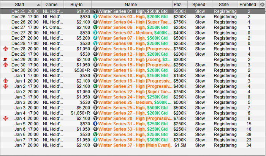Sort by the Prize column header
Screen dimensions: 266x156
180,5
